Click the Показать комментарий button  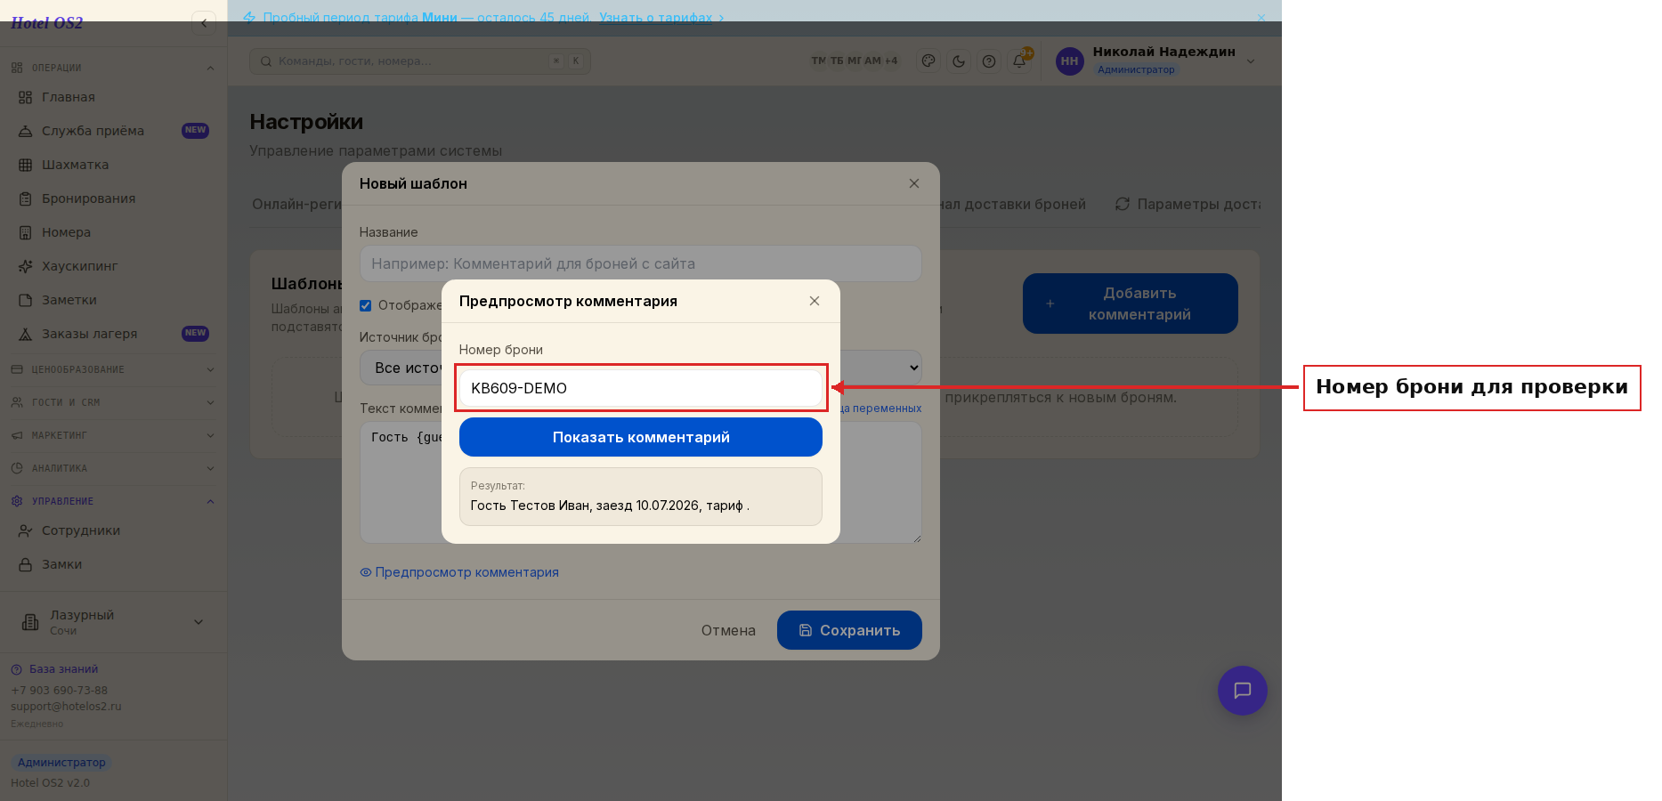tap(641, 437)
